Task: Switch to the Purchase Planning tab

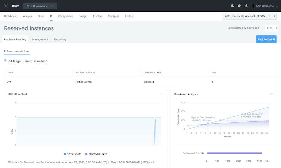Action: pyautogui.click(x=15, y=39)
